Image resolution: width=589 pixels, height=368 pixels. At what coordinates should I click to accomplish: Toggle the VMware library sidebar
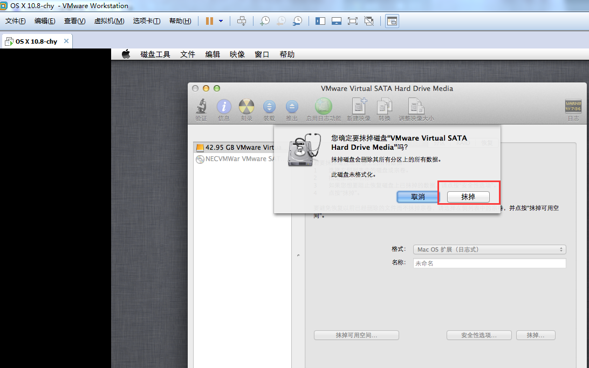click(320, 21)
